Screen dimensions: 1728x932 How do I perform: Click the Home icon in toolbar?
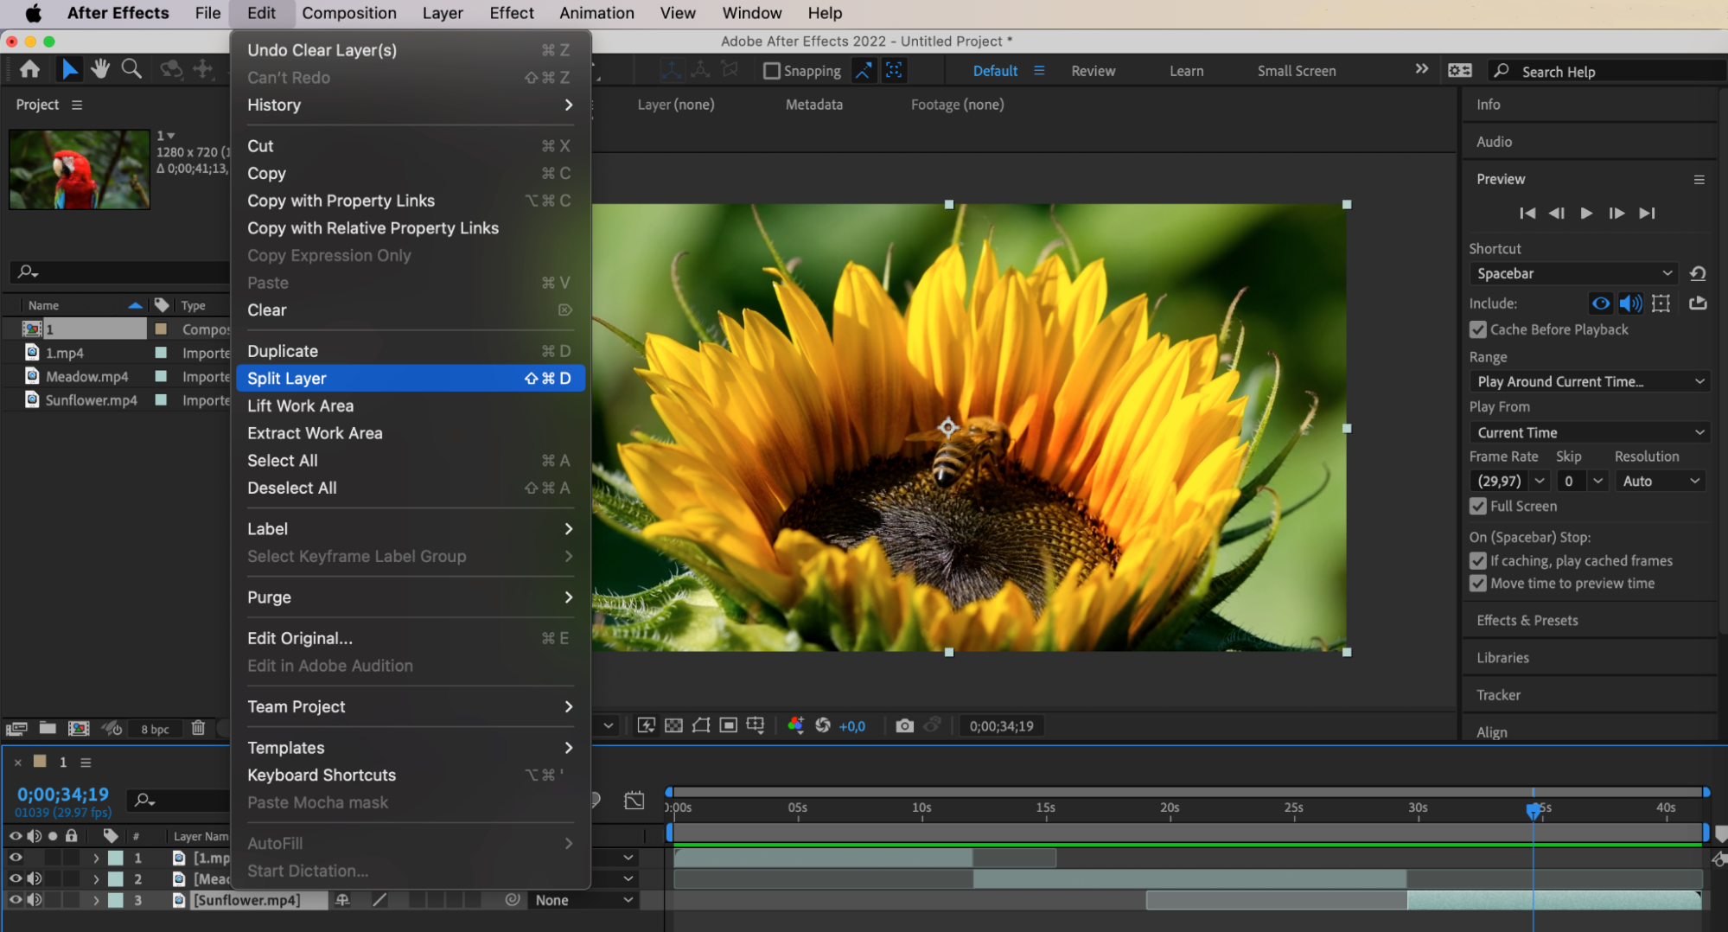point(29,69)
